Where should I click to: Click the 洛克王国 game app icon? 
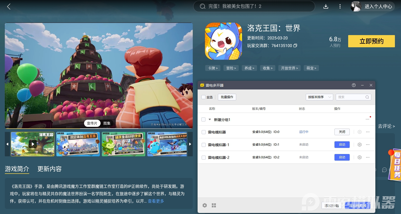[223, 41]
